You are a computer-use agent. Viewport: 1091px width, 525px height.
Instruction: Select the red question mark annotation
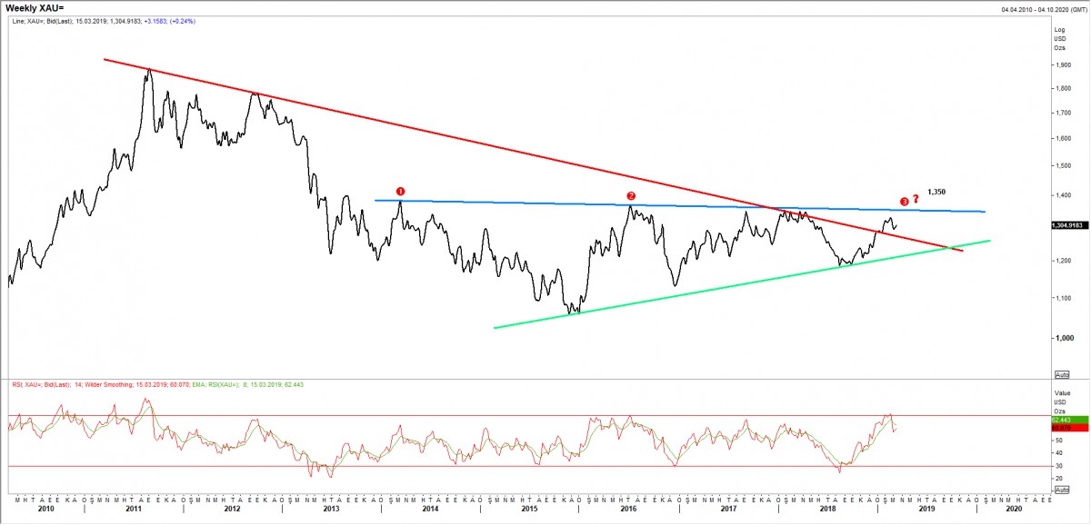tap(916, 198)
